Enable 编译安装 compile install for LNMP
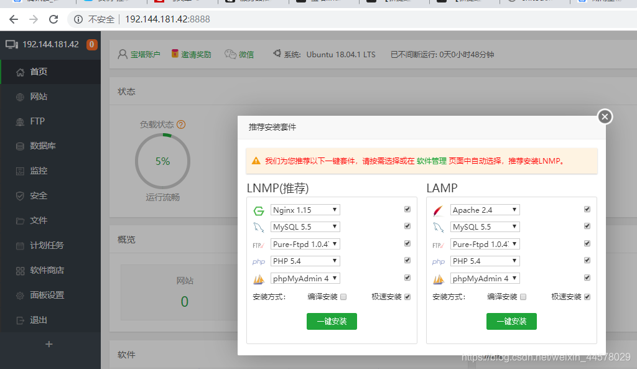This screenshot has width=637, height=369. tap(343, 297)
